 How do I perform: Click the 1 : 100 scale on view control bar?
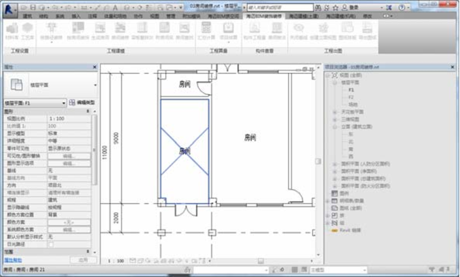(x=116, y=261)
